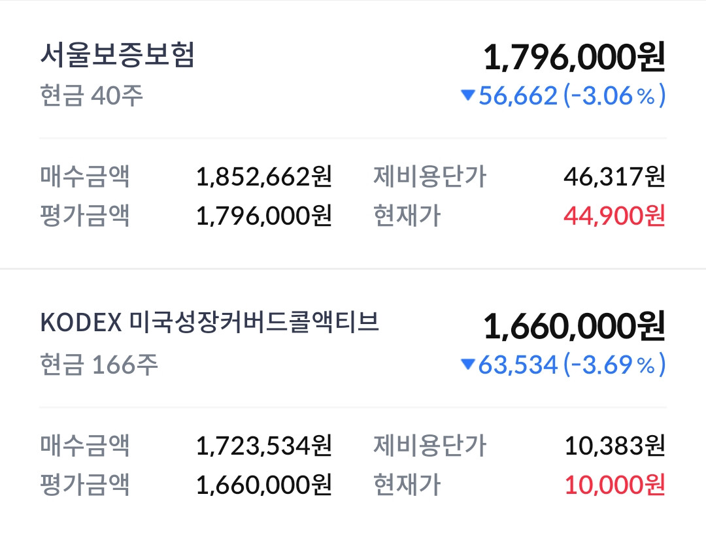Tap 서울보증보험 current price 44,900원
The width and height of the screenshot is (706, 537).
click(x=614, y=216)
